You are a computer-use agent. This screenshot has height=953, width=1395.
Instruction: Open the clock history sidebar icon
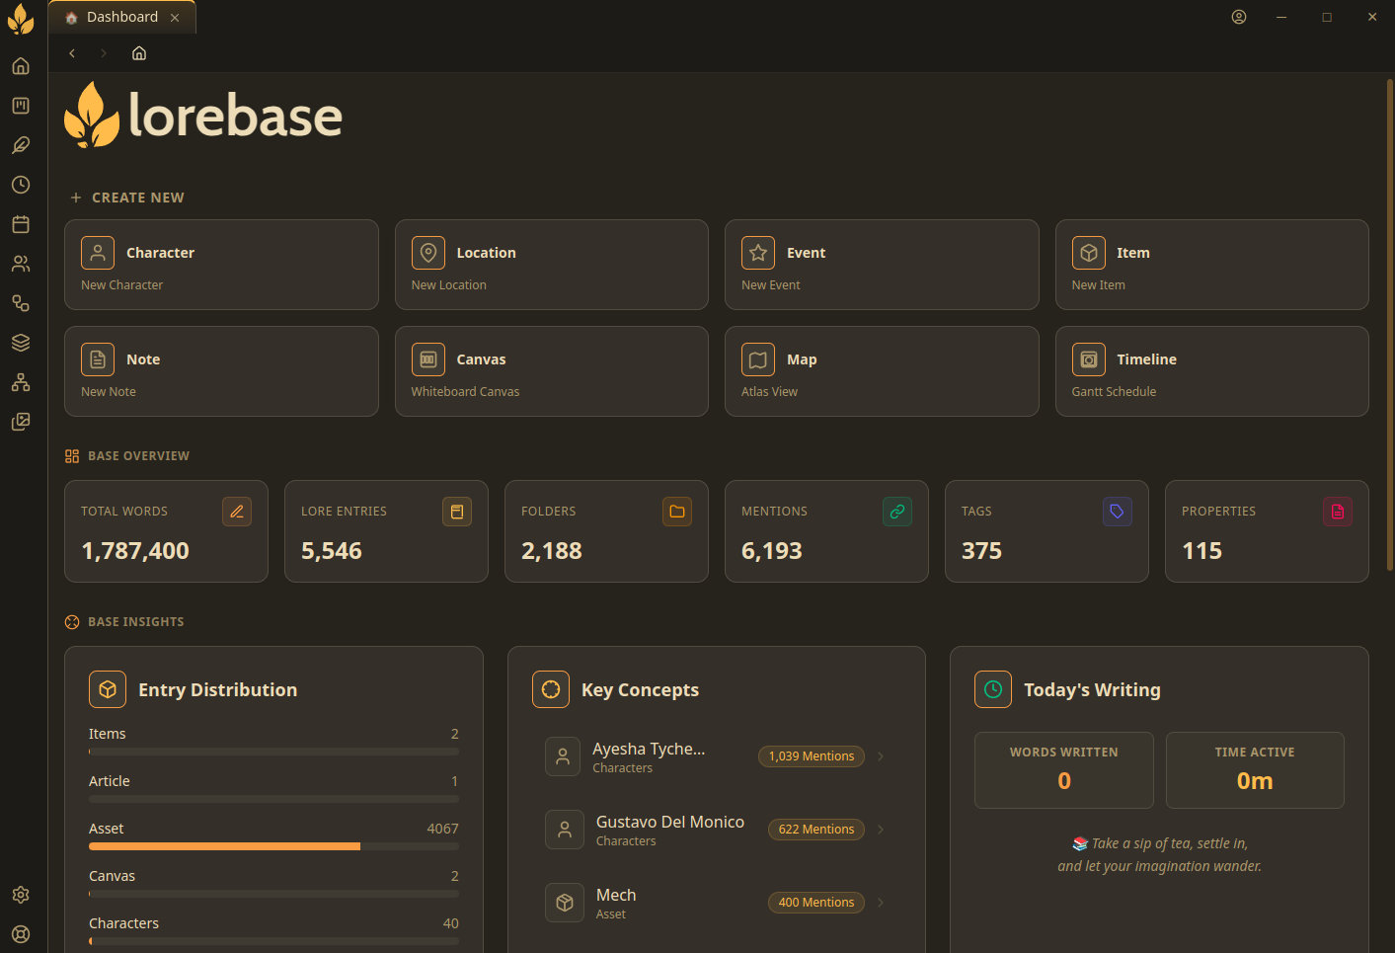(x=21, y=185)
